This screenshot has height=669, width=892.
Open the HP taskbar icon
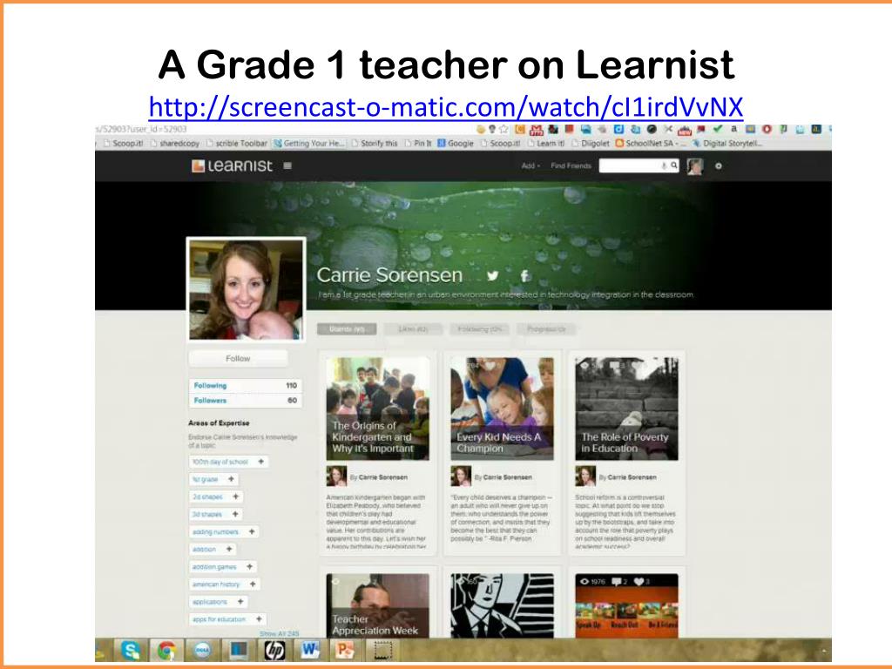274,650
